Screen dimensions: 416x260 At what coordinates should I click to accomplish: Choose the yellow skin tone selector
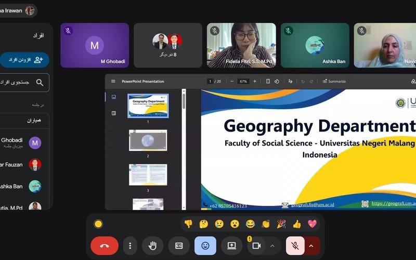coord(98,224)
